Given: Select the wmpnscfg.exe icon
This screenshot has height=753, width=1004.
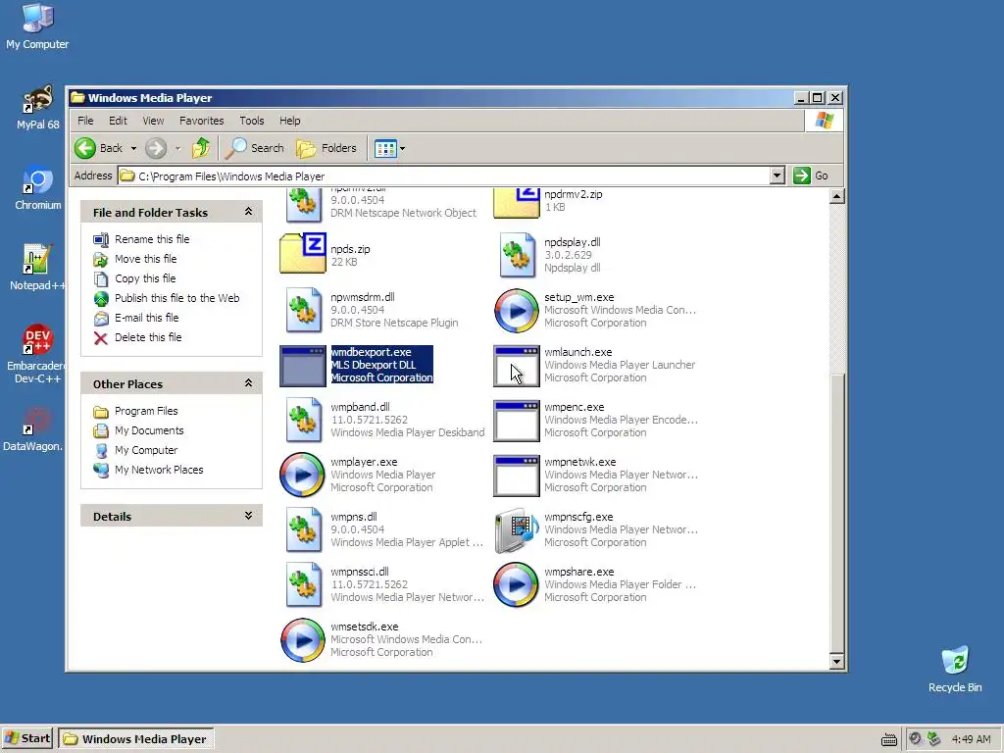Looking at the screenshot, I should 517,530.
